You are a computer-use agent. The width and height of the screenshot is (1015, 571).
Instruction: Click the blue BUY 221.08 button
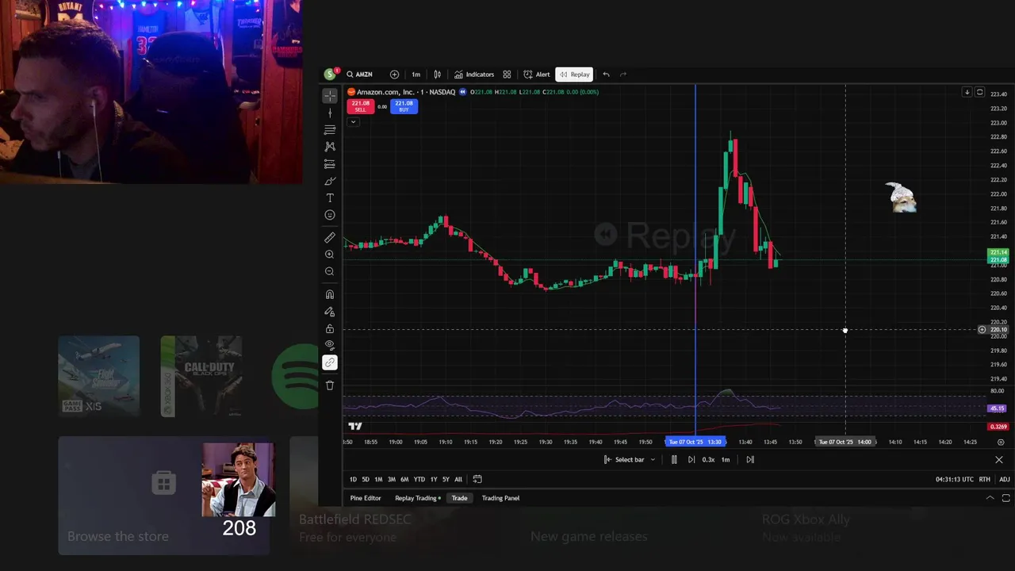[404, 106]
